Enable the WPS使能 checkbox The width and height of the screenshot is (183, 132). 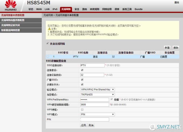(x=82, y=109)
